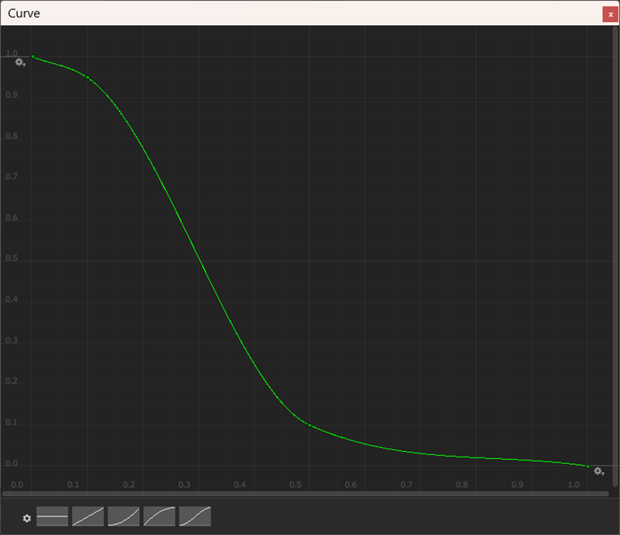Click the 1.0 label on horizontal axis
The height and width of the screenshot is (535, 620).
(573, 485)
